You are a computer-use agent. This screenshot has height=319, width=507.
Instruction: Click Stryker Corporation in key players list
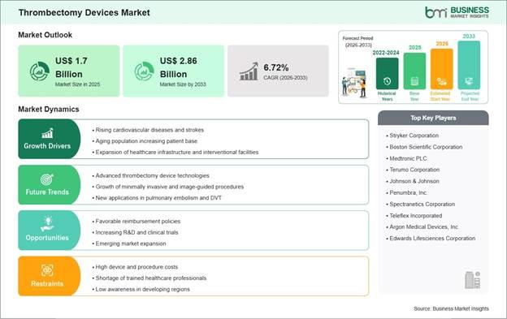click(414, 136)
